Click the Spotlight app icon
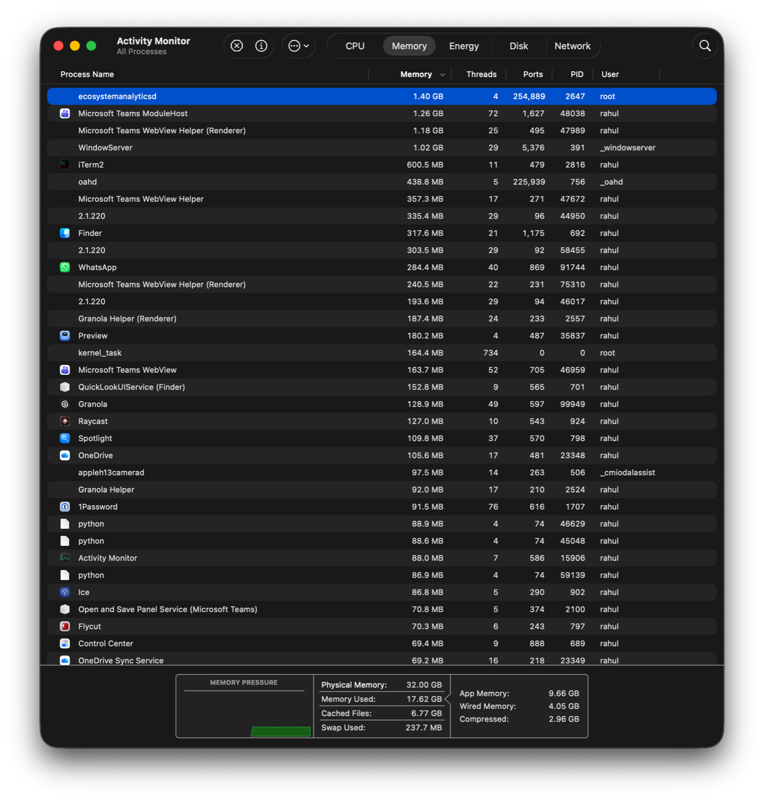Viewport: 764px width, 801px height. pyautogui.click(x=65, y=438)
